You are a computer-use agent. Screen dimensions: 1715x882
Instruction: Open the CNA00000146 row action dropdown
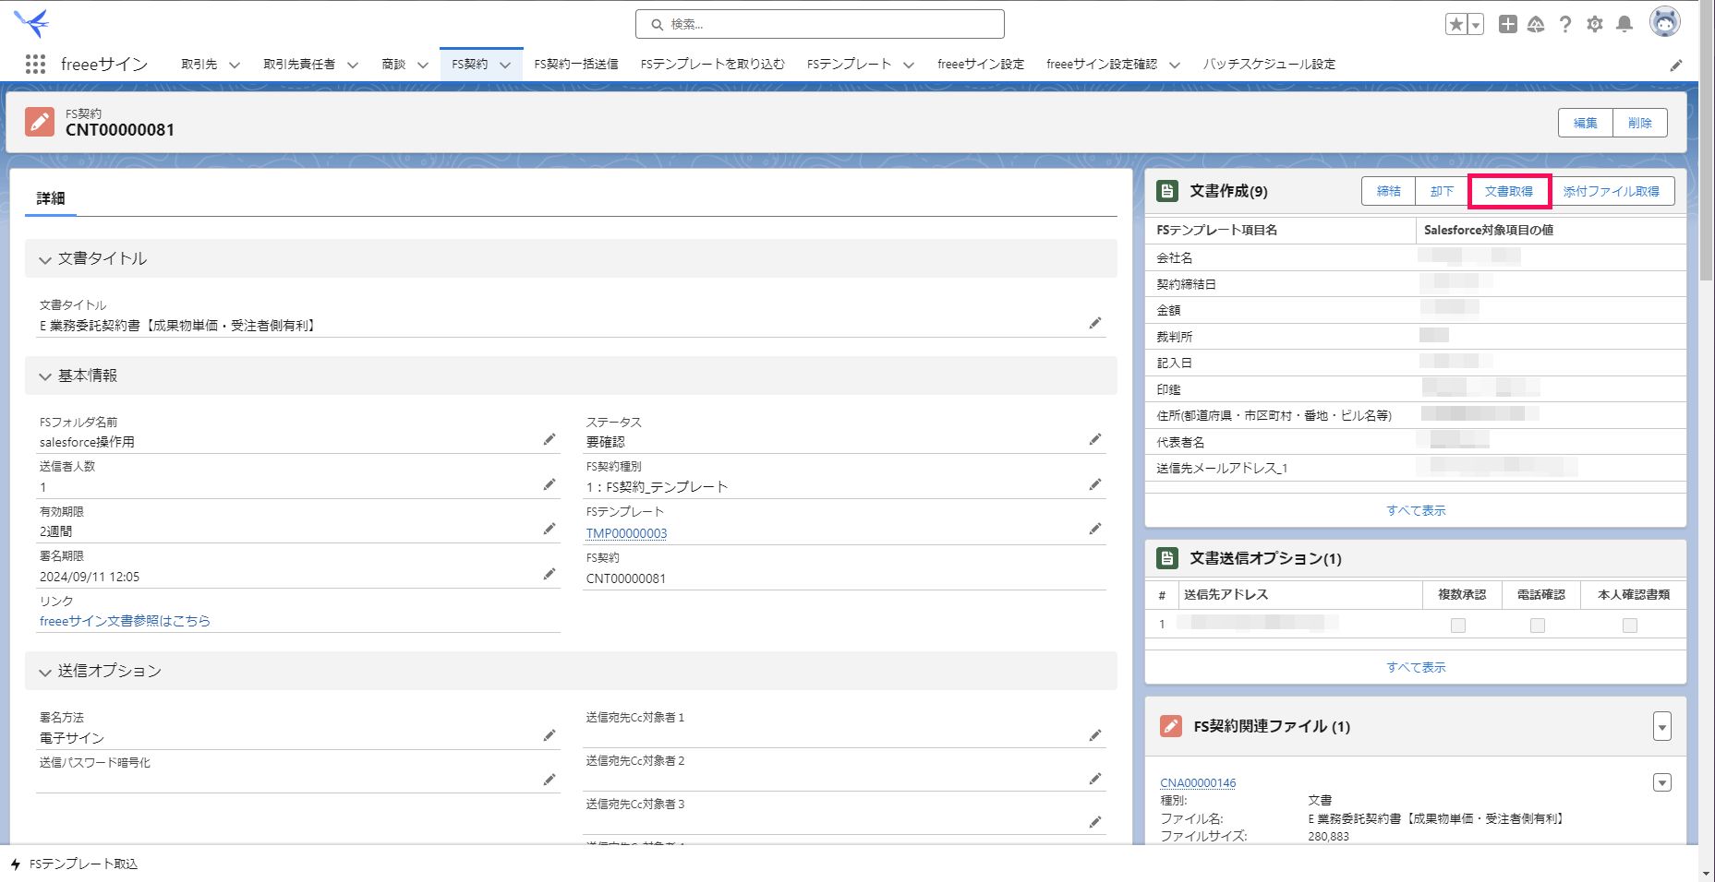click(x=1662, y=782)
